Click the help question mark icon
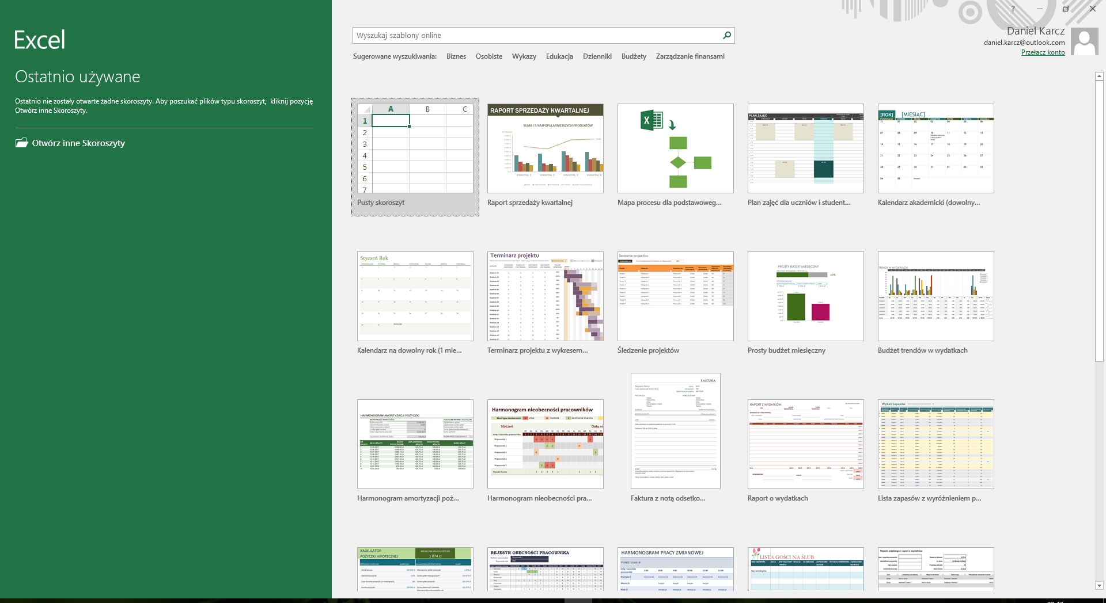The width and height of the screenshot is (1106, 603). coord(1013,9)
